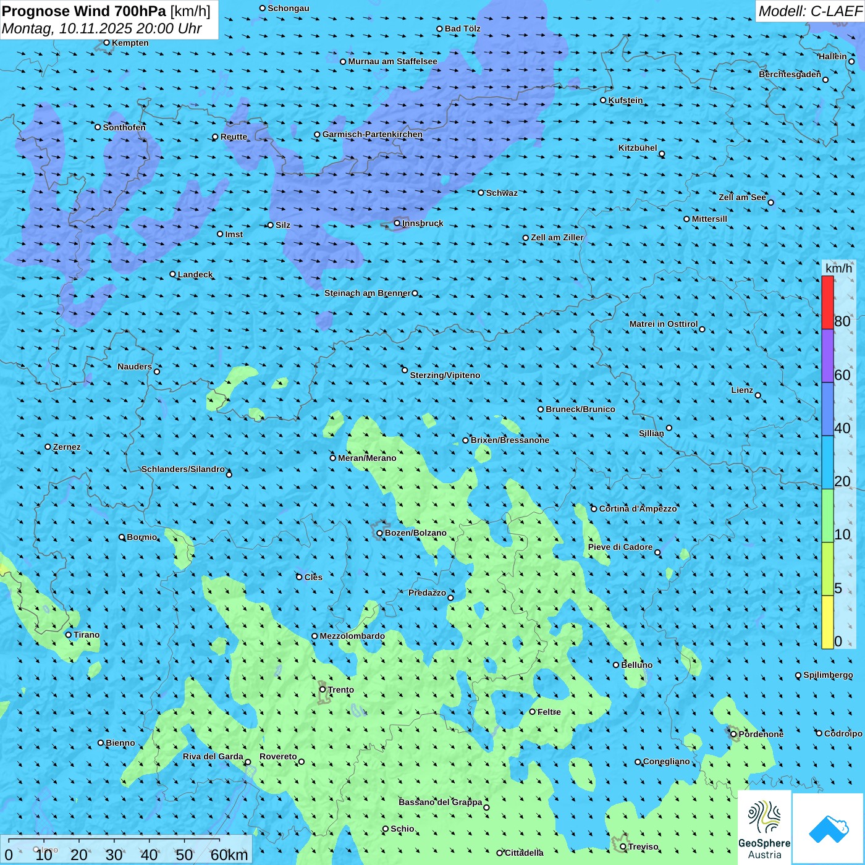Pick the light blue 20–40 km/h legend swatch
Image resolution: width=865 pixels, height=865 pixels.
(x=827, y=463)
